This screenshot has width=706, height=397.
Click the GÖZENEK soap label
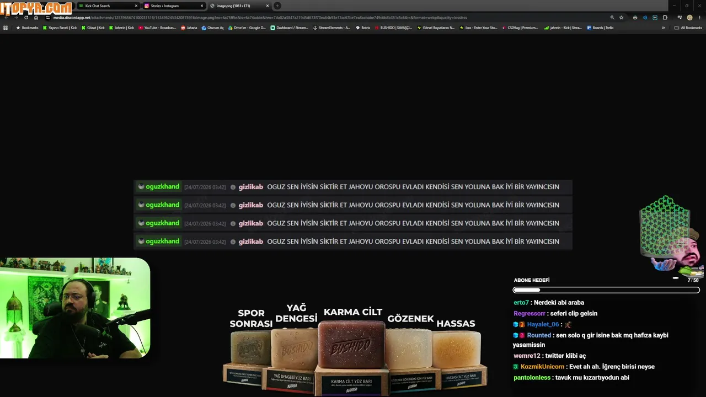click(x=410, y=319)
